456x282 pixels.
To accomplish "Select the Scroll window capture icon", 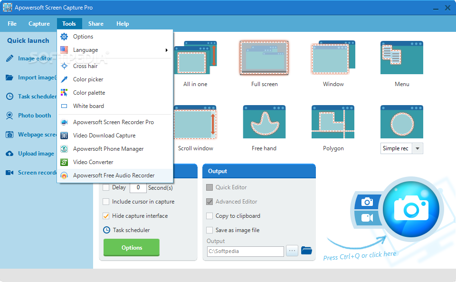I will click(195, 122).
